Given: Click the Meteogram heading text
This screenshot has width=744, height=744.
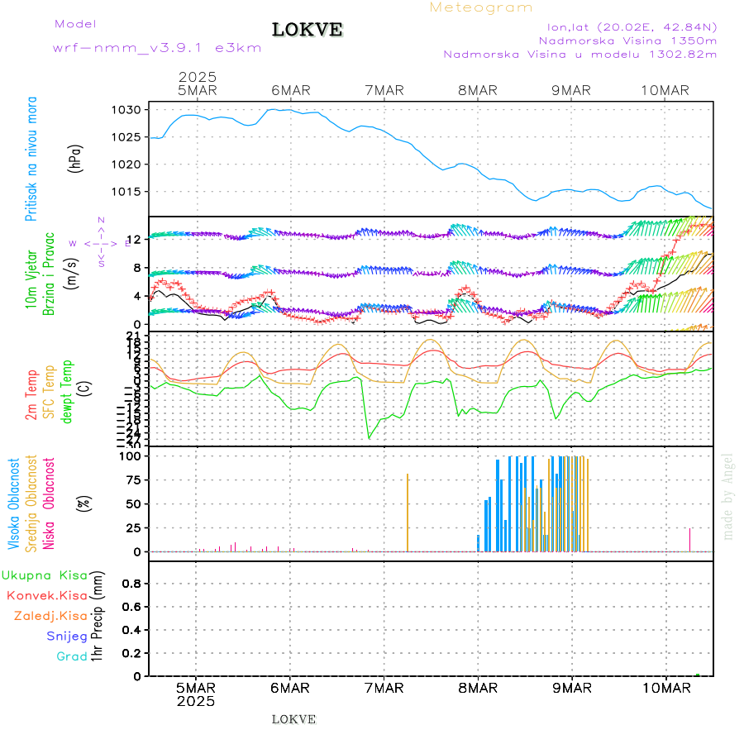Looking at the screenshot, I should tap(481, 7).
